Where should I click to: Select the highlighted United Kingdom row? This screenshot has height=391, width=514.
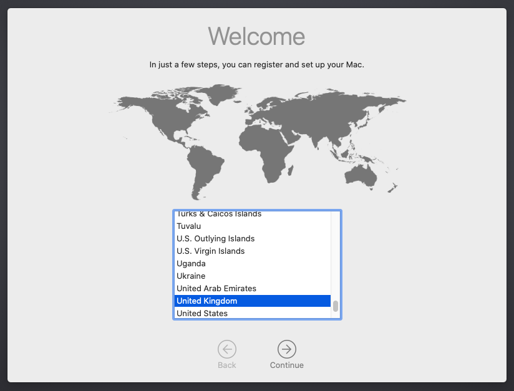point(253,301)
